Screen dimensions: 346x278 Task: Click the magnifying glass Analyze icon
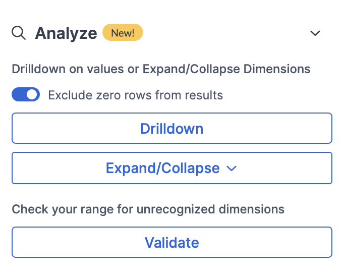19,33
